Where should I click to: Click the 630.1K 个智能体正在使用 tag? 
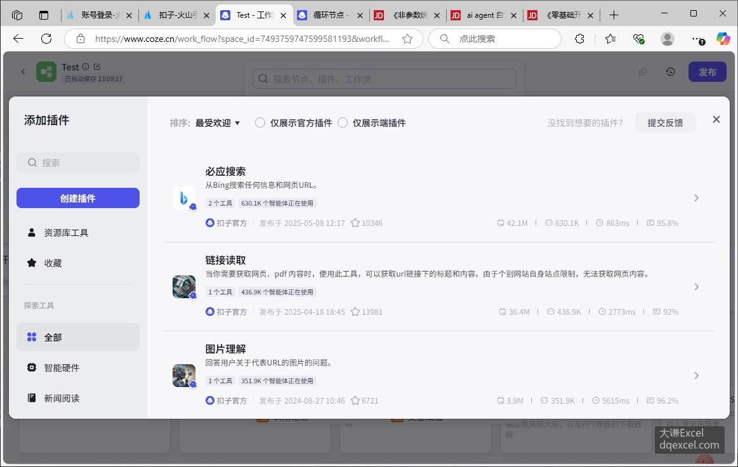(277, 203)
